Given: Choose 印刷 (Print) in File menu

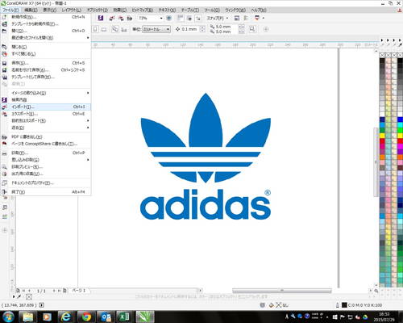Looking at the screenshot, I should pos(46,153).
